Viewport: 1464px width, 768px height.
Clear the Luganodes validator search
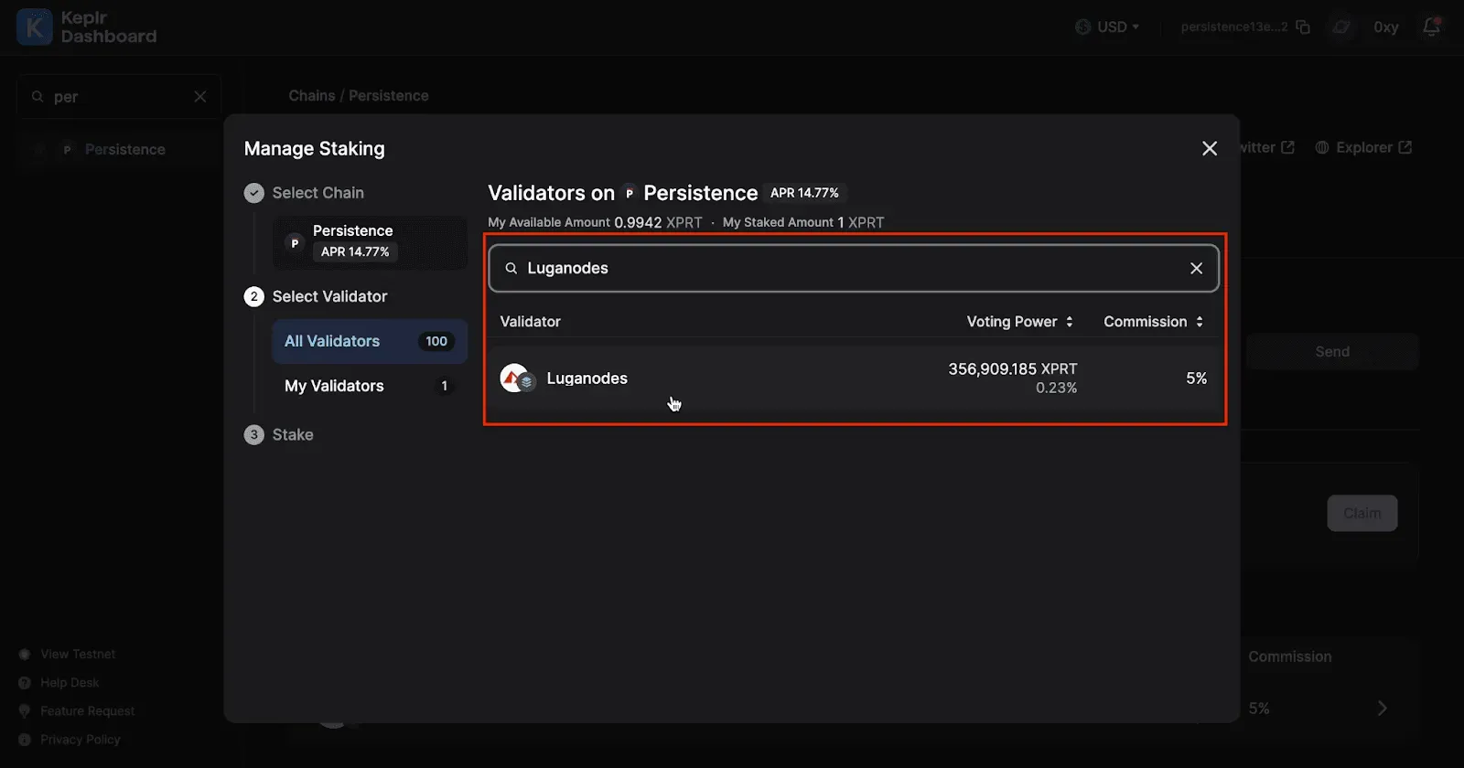coord(1196,268)
